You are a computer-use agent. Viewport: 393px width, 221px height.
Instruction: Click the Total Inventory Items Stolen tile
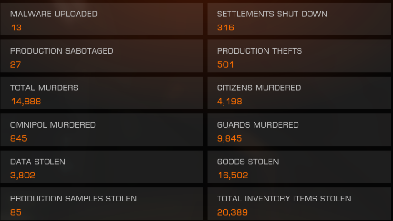point(299,204)
